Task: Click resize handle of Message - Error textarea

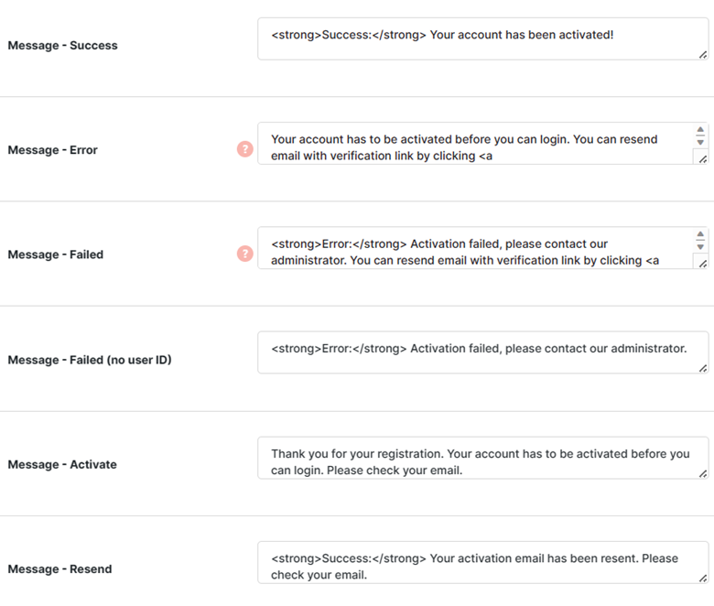Action: click(x=703, y=159)
